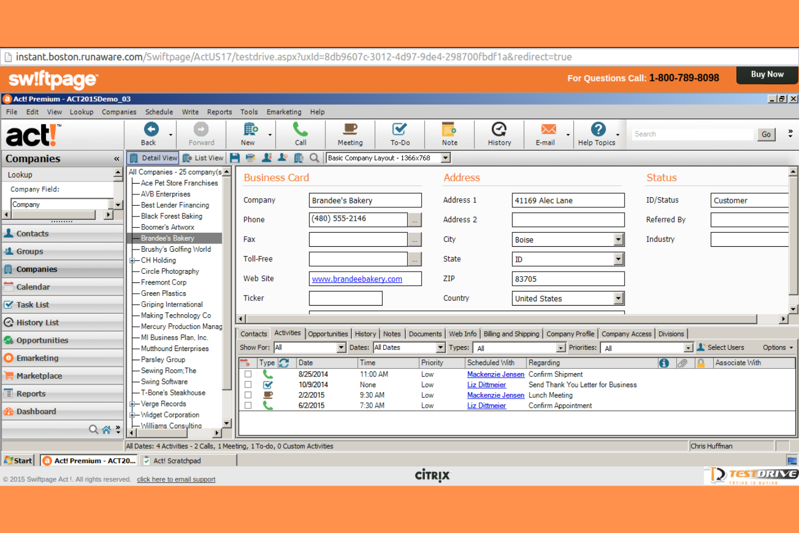Viewport: 799px width, 533px height.
Task: Click the Save icon below Detail View
Action: [x=234, y=157]
